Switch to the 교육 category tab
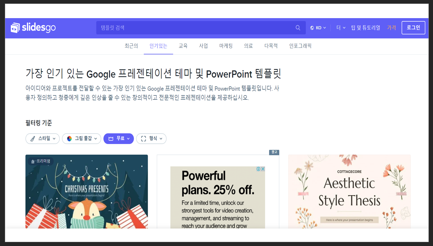This screenshot has height=246, width=433. coord(183,46)
